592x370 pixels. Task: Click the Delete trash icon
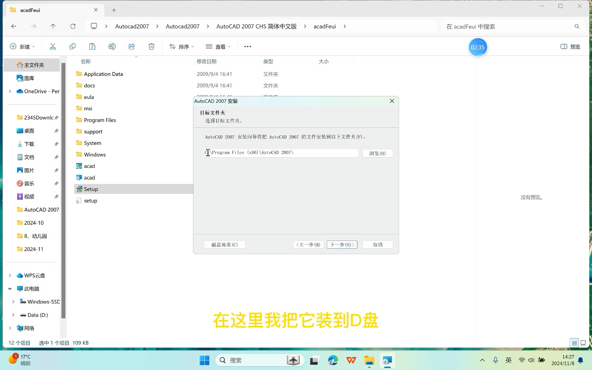coord(151,47)
